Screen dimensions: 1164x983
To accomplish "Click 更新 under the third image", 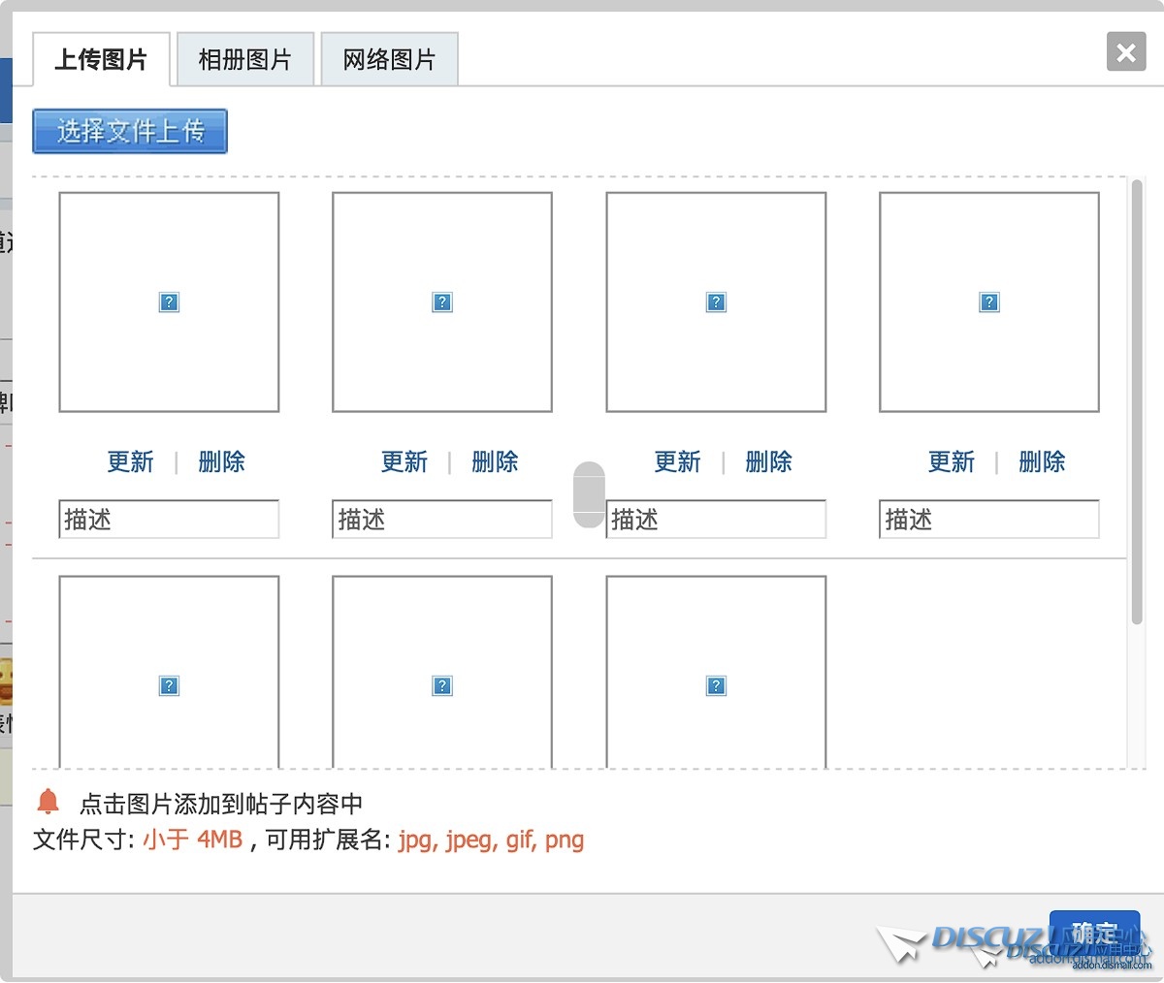I will [677, 462].
